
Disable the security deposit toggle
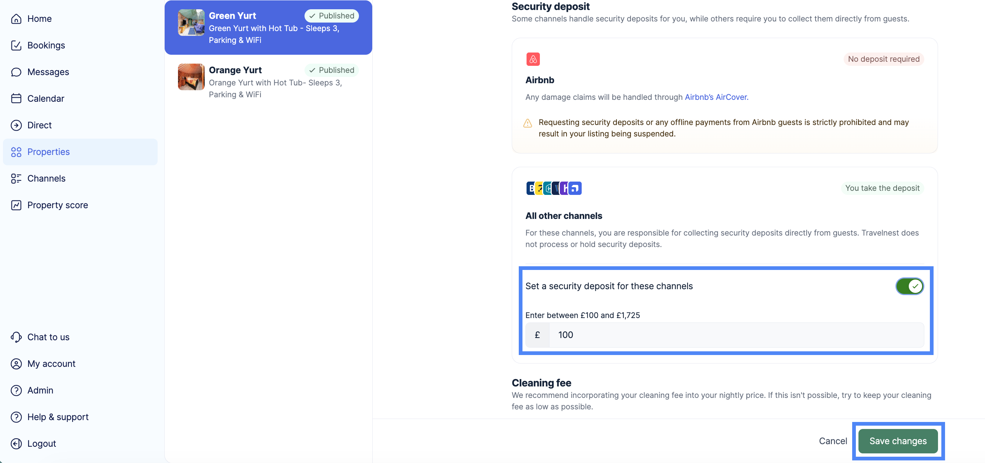[909, 286]
